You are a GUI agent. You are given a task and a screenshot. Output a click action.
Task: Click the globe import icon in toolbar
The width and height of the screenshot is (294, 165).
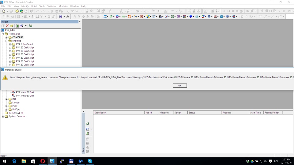pos(21,11)
